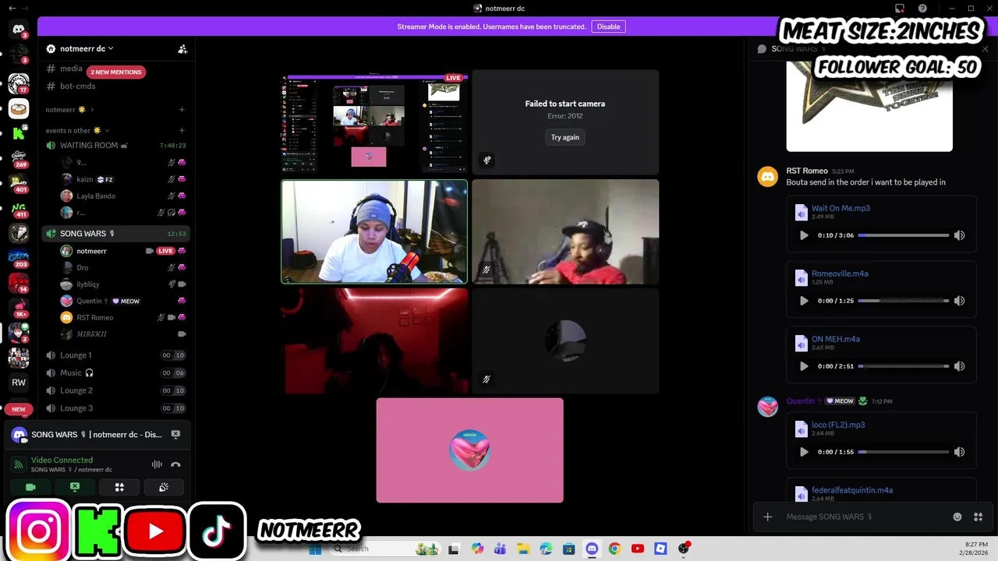Play Romeoville.m4a audio

click(804, 301)
